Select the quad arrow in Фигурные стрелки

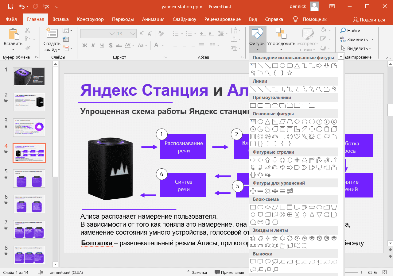[297, 160]
